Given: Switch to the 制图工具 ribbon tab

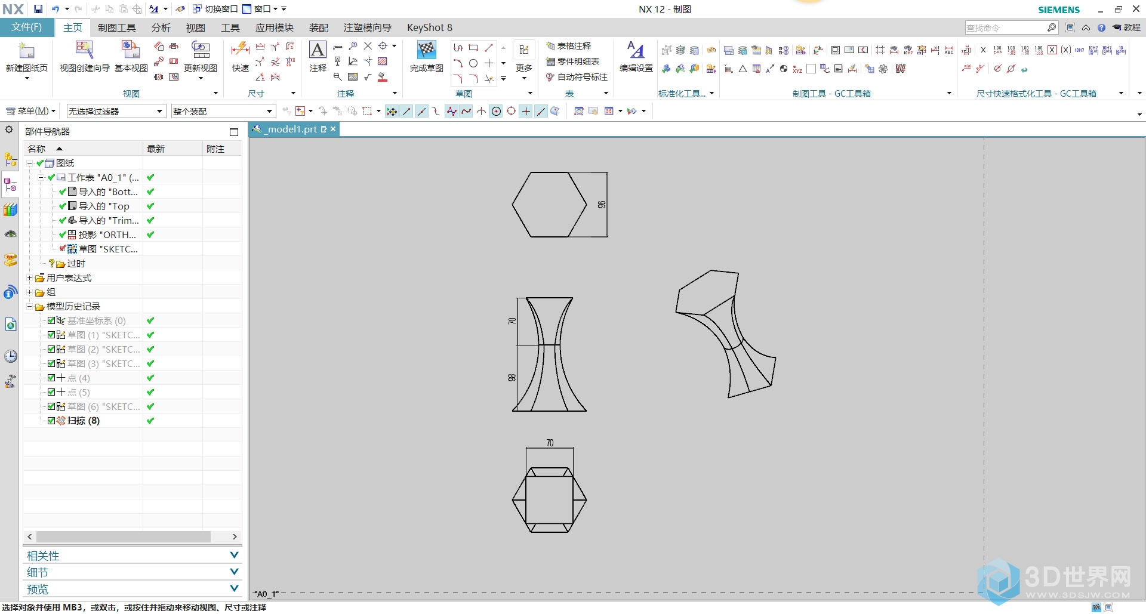Looking at the screenshot, I should 116,27.
